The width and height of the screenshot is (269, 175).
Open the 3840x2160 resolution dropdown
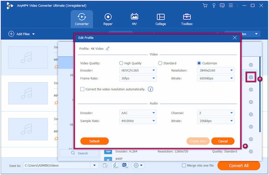point(216,70)
